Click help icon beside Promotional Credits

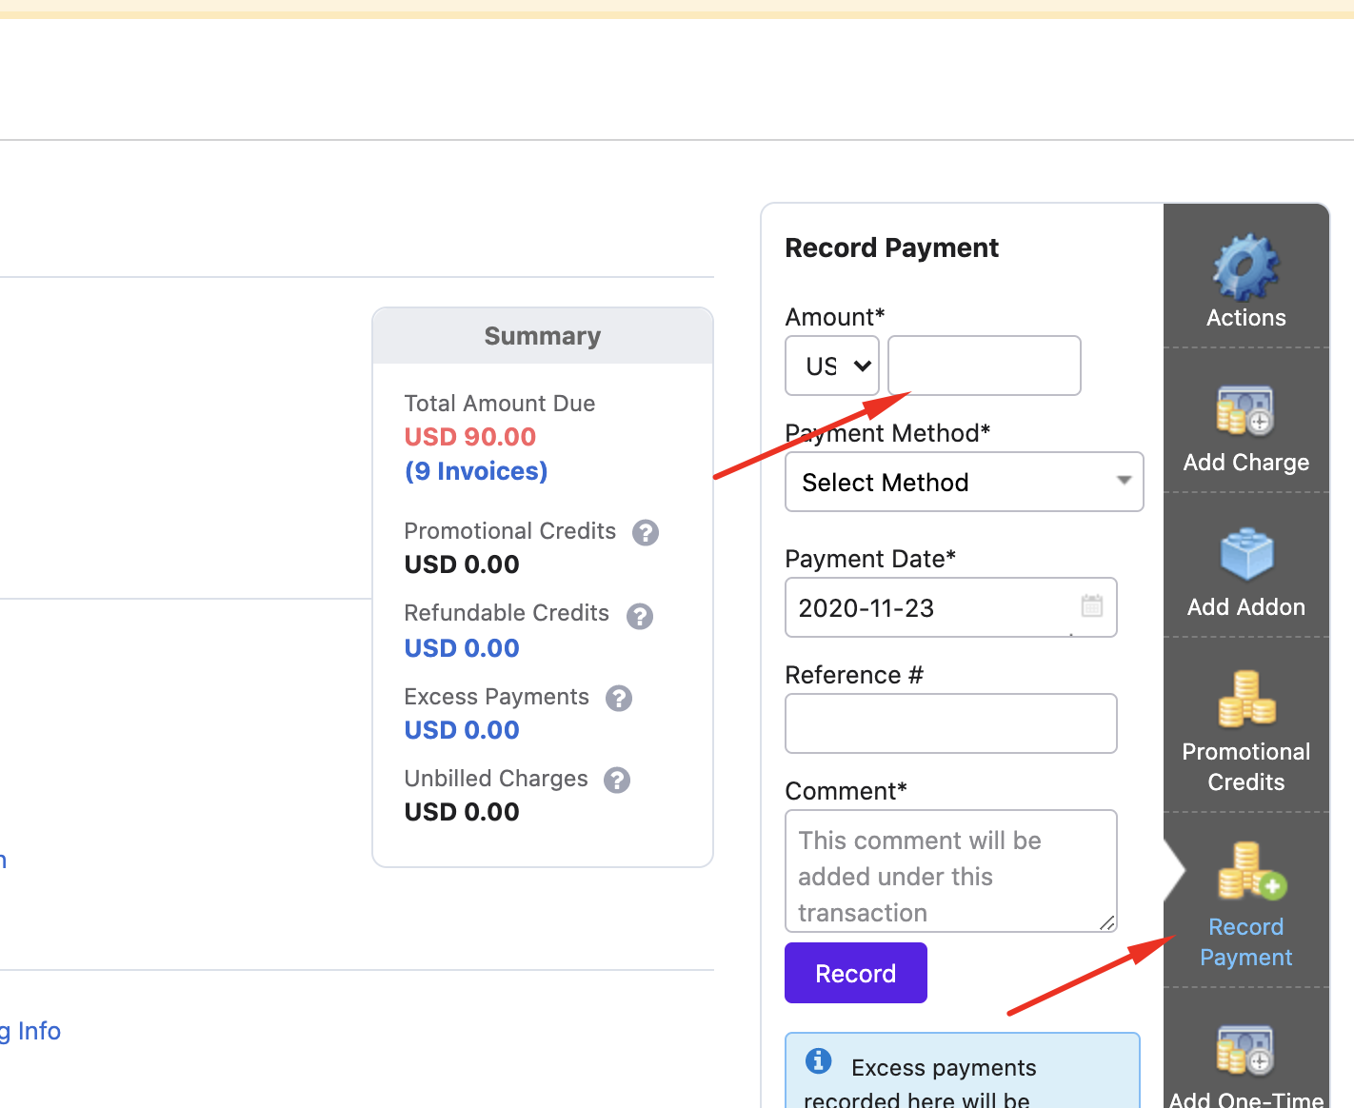(646, 532)
